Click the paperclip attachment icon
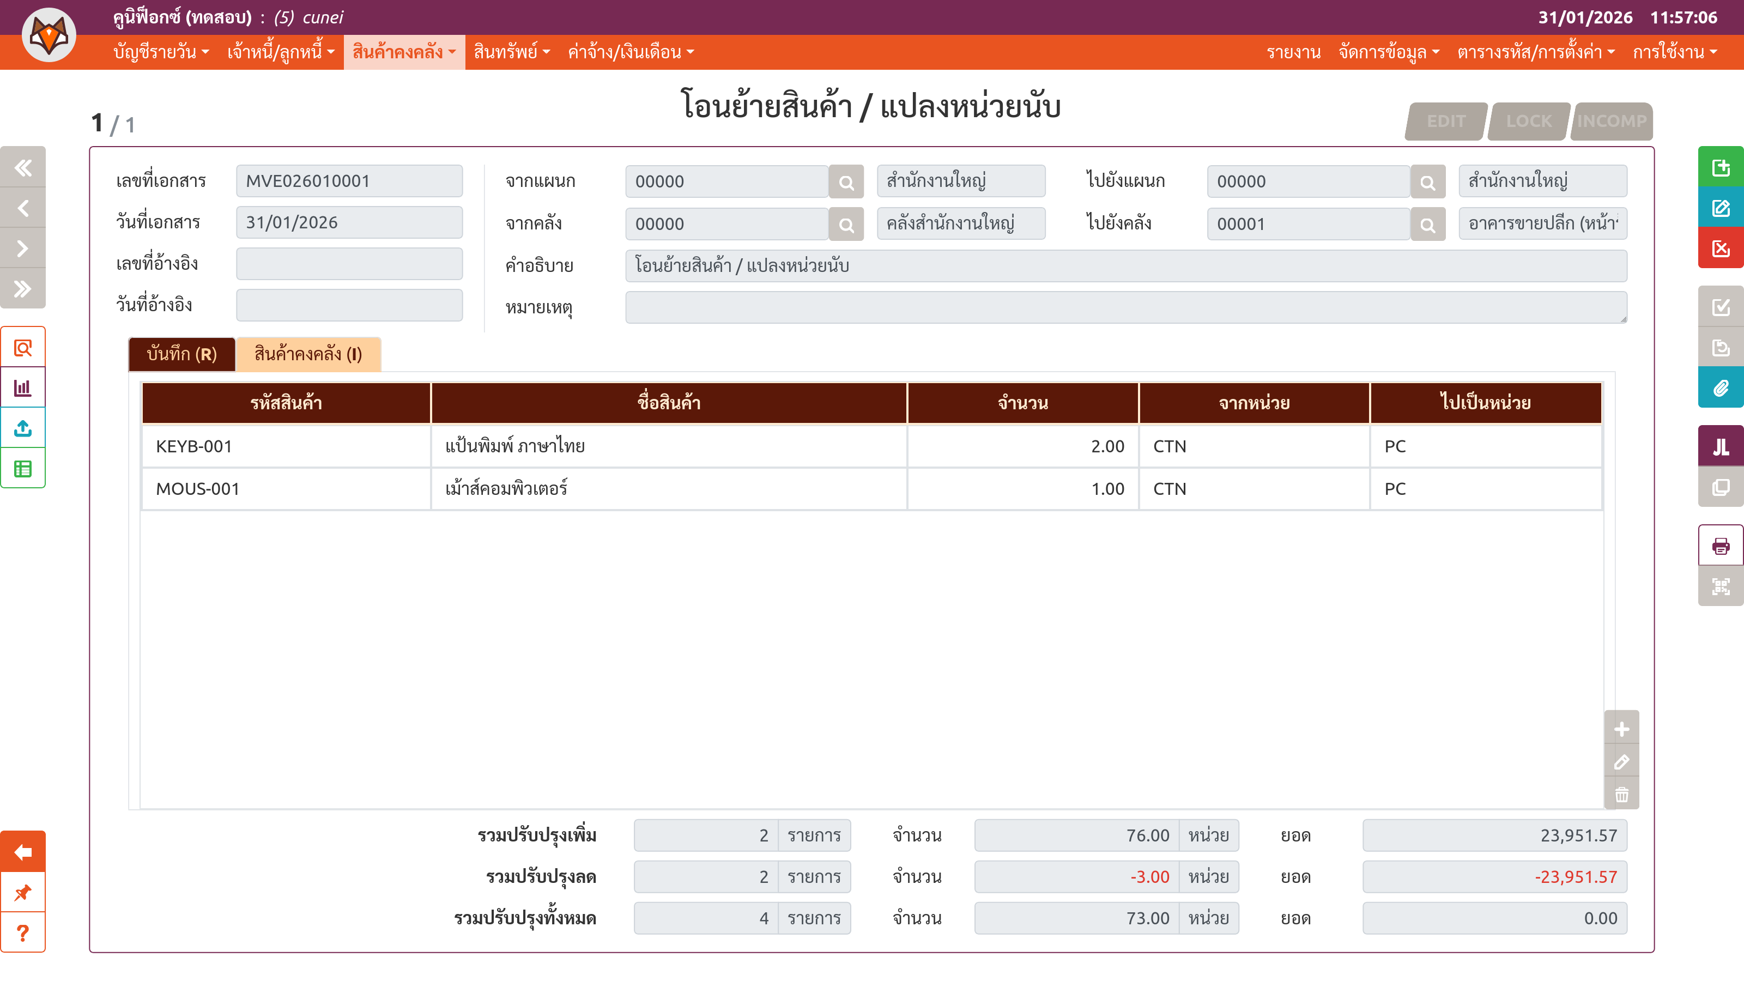This screenshot has height=981, width=1744. point(1721,388)
